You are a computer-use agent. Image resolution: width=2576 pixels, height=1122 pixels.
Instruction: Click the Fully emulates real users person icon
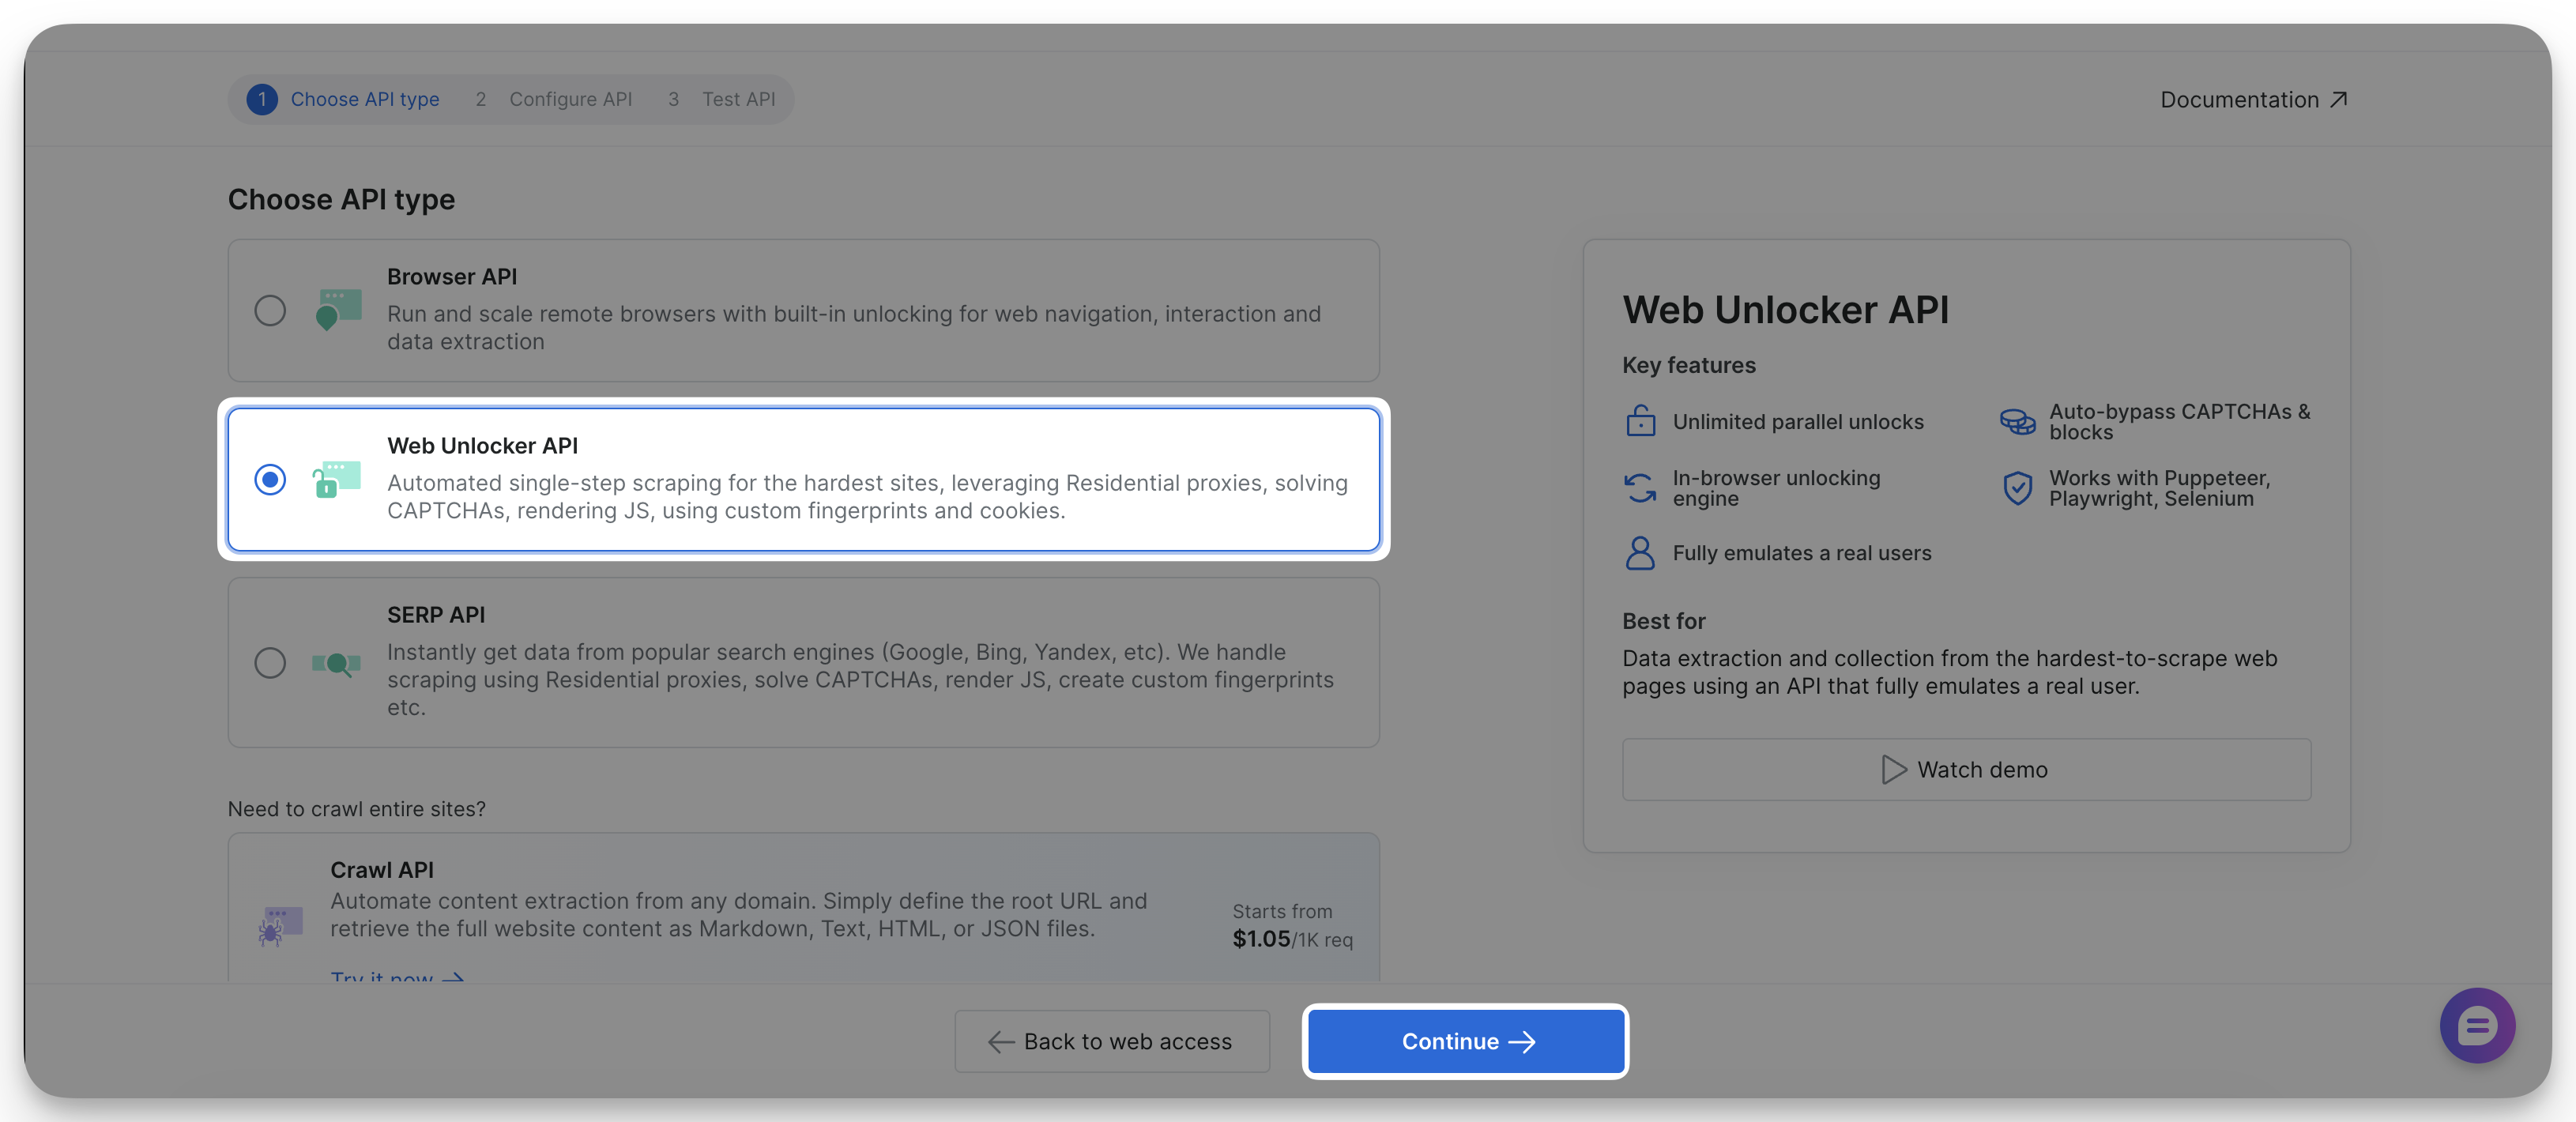pos(1640,553)
